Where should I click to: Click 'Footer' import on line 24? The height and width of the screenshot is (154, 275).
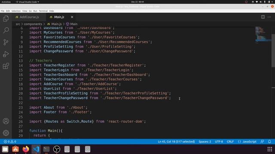click(x=50, y=112)
